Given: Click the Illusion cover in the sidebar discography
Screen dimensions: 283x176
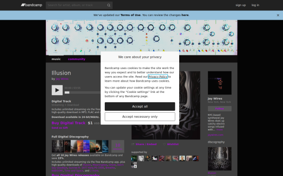Looking at the screenshot, I should point(219,159).
